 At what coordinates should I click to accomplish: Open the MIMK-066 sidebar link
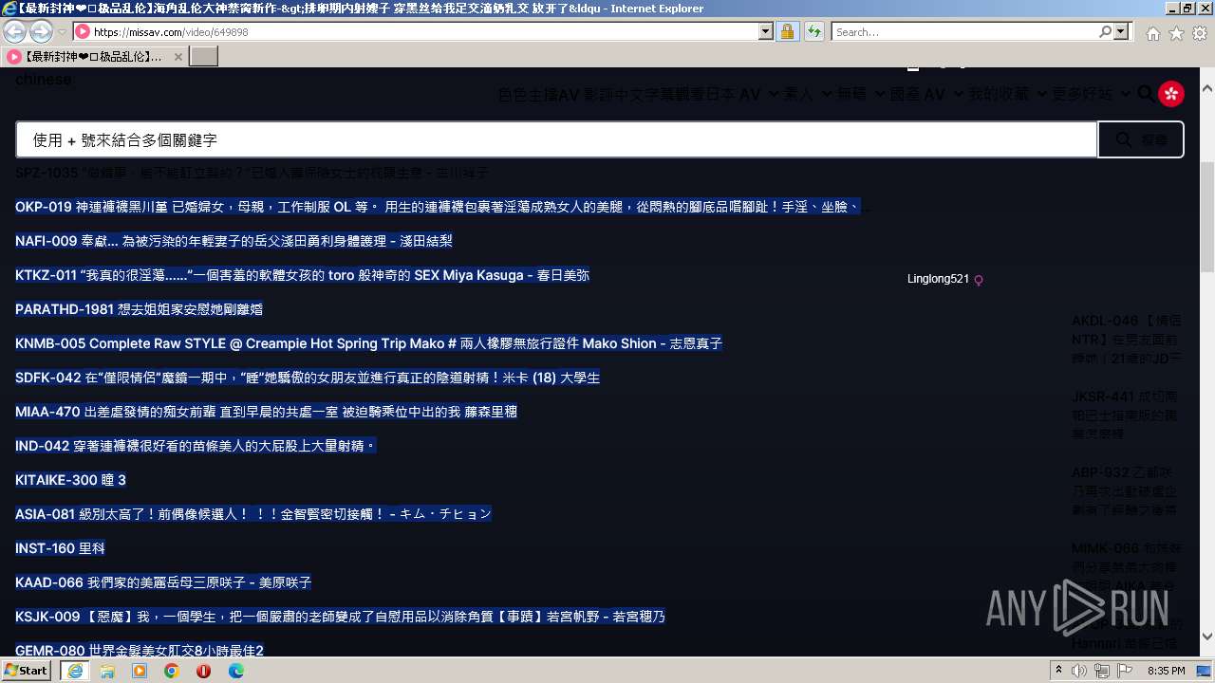click(x=1127, y=565)
